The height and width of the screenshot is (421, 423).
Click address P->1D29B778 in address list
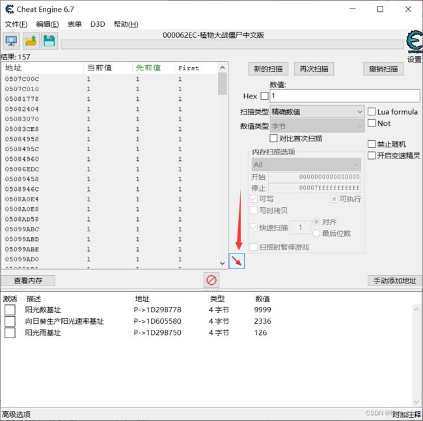coord(157,310)
